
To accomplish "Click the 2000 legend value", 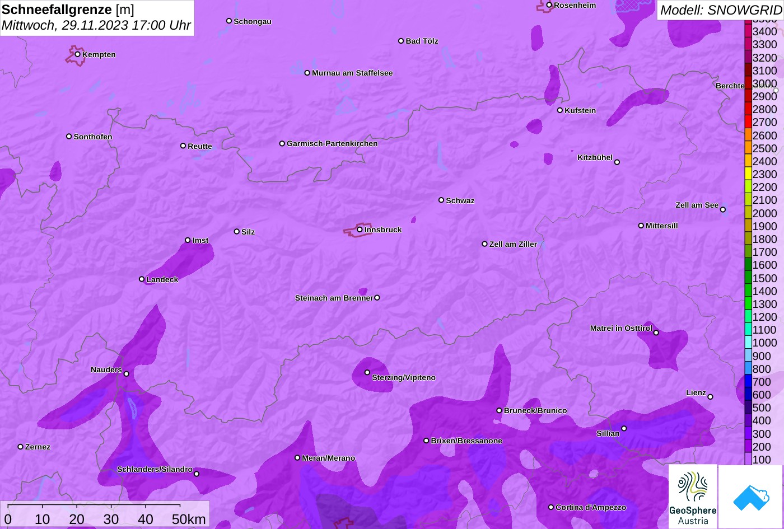I will pos(765,213).
